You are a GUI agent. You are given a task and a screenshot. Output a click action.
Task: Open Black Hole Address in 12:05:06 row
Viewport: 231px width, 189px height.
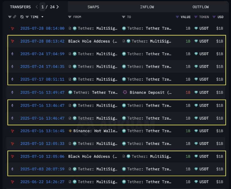(x=93, y=156)
